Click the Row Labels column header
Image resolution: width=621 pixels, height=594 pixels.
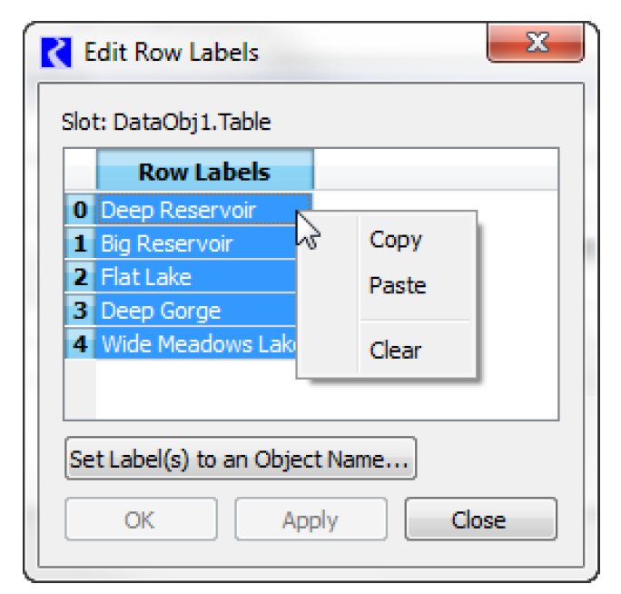[x=204, y=172]
